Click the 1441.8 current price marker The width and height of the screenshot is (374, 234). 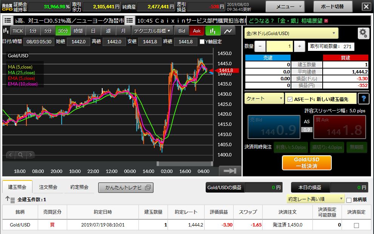pos(226,70)
